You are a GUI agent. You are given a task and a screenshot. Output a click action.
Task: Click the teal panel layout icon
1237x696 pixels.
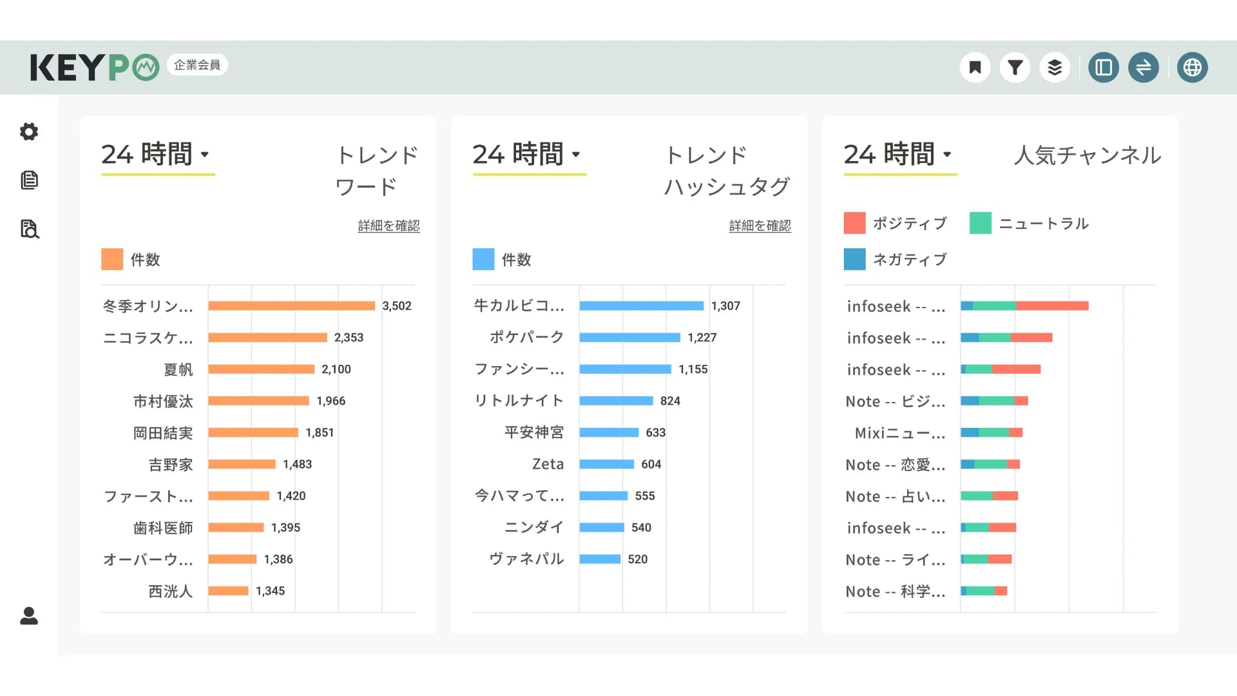coord(1103,66)
